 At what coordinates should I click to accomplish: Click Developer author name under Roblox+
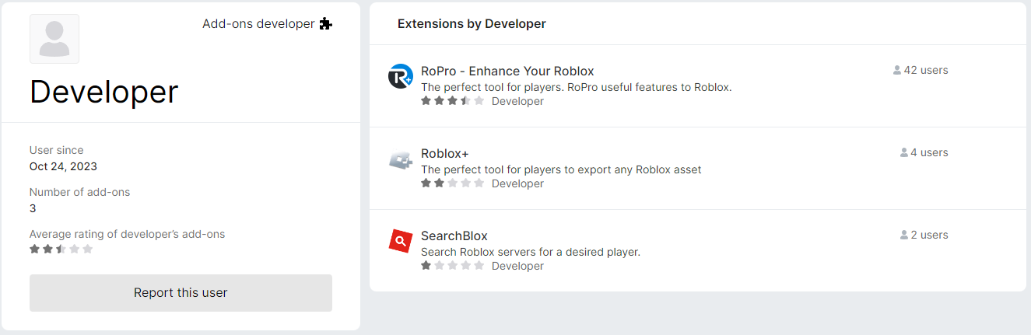point(517,183)
